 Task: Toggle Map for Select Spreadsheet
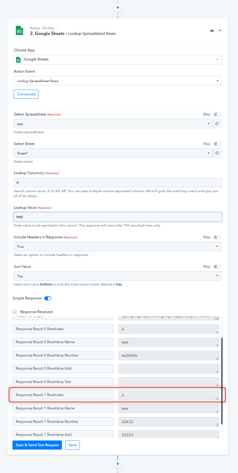click(x=217, y=114)
